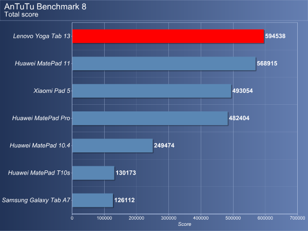This screenshot has height=231, width=308.
Task: Click the AnTuTu Benchmark 8 title
Action: coord(45,7)
